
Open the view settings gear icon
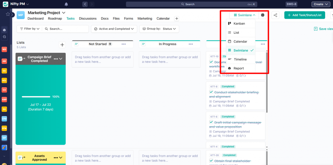(x=263, y=15)
